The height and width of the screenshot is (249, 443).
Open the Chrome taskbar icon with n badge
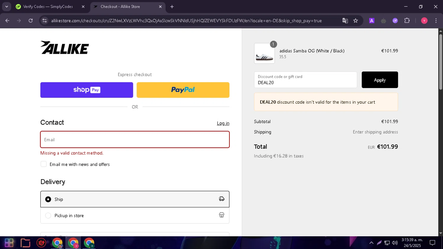[89, 243]
